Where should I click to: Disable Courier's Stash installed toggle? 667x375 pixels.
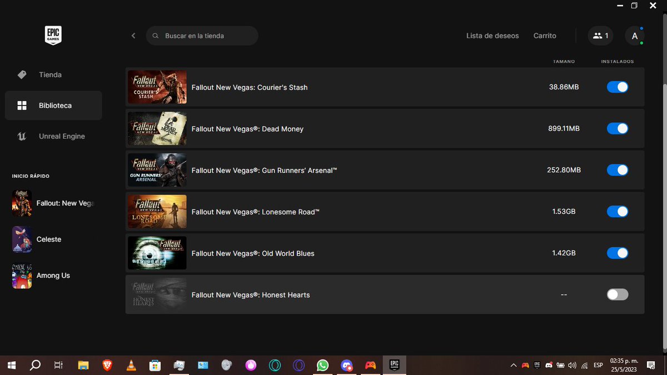tap(618, 87)
